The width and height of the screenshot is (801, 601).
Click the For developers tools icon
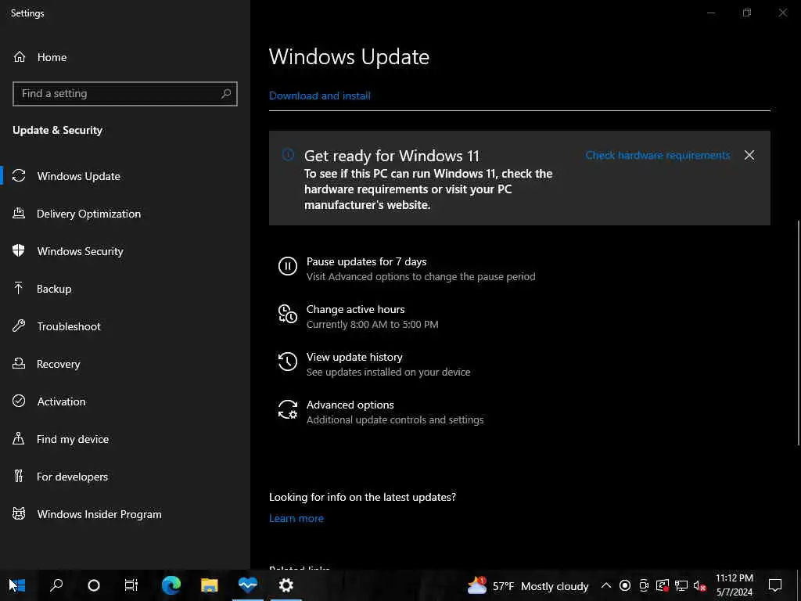[x=19, y=477]
